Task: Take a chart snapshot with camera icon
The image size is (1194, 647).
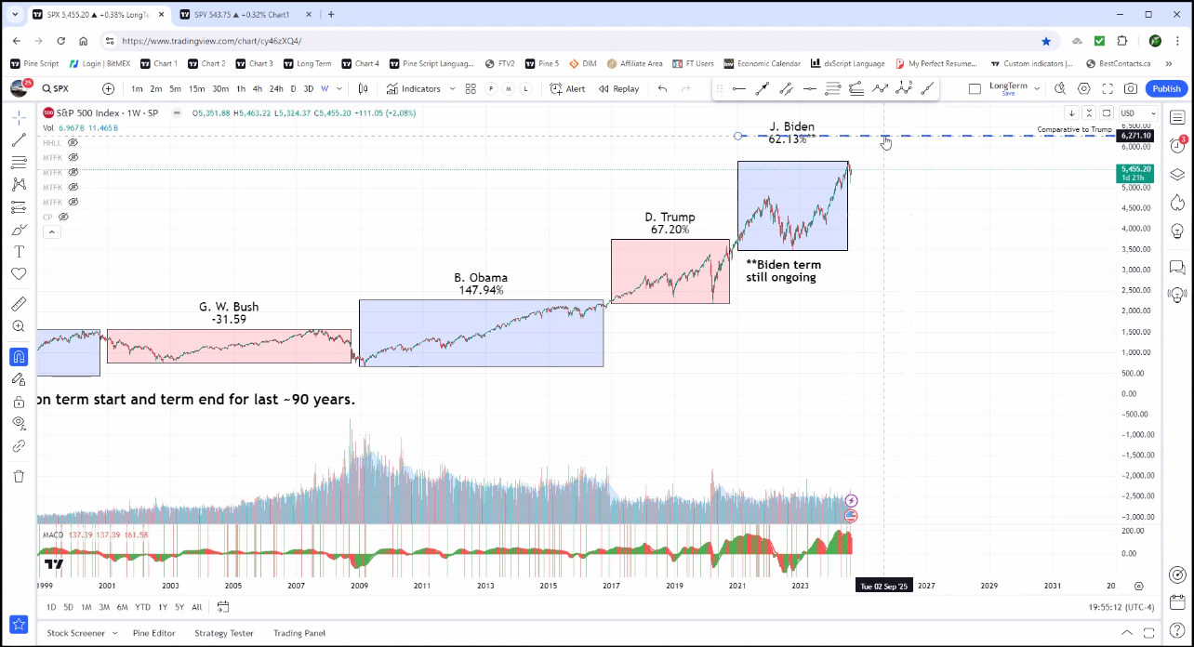Action: point(1130,89)
